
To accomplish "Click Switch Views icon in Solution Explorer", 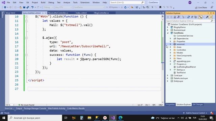I will click(x=179, y=17).
